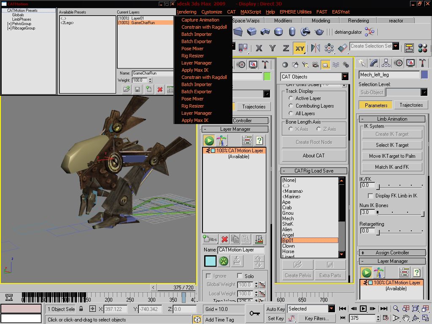Toggle the Solo checkbox
This screenshot has width=432, height=324.
[x=240, y=276]
